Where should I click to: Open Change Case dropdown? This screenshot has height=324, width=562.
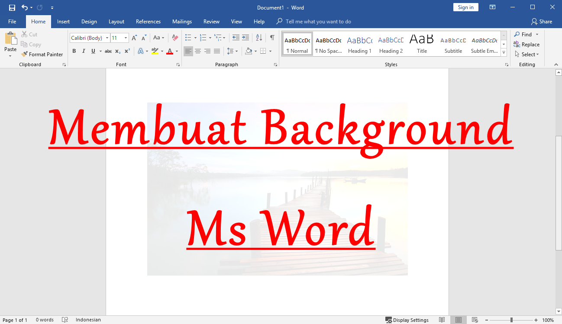click(x=159, y=38)
